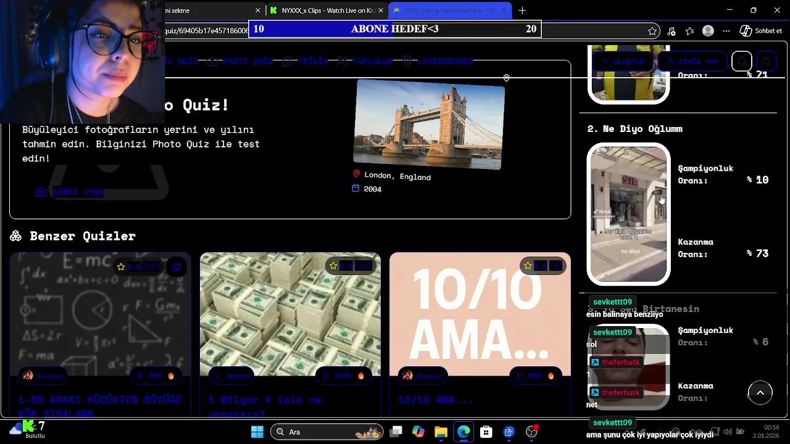
Task: Click the scroll-to-top chevron button
Action: [760, 393]
